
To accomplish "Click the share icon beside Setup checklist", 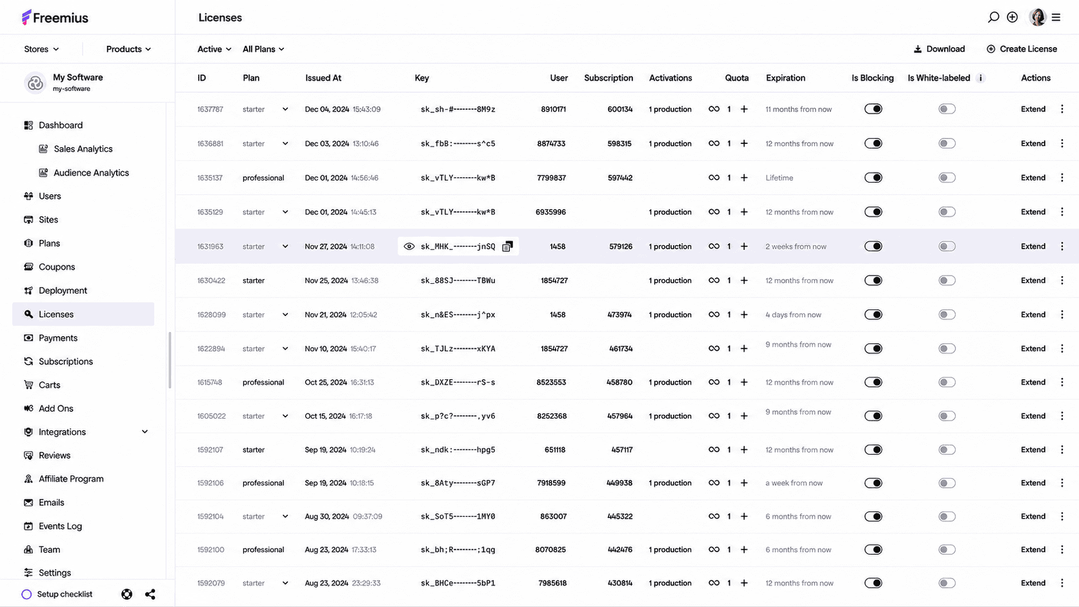I will point(150,594).
